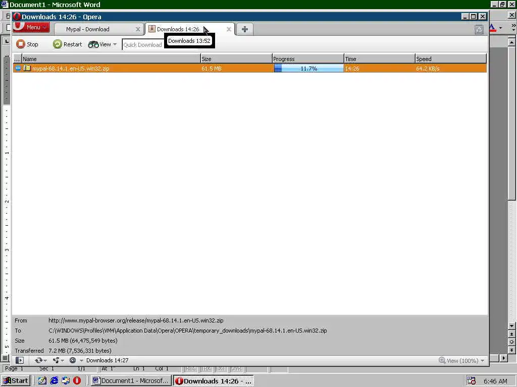The width and height of the screenshot is (517, 387).
Task: Expand the Word font color dropdown arrow
Action: [500, 28]
